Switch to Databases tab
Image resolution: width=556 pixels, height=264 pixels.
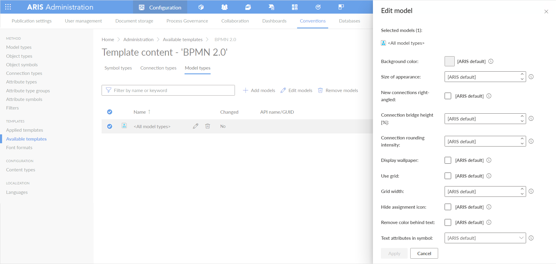[x=350, y=21]
